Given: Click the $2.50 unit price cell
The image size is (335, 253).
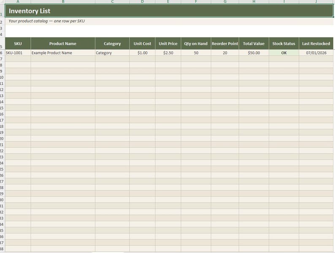Looking at the screenshot, I should (x=168, y=53).
